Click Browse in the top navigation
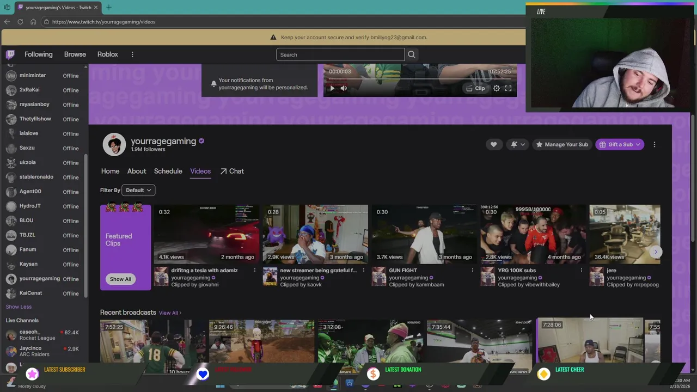This screenshot has height=392, width=697. pyautogui.click(x=75, y=54)
